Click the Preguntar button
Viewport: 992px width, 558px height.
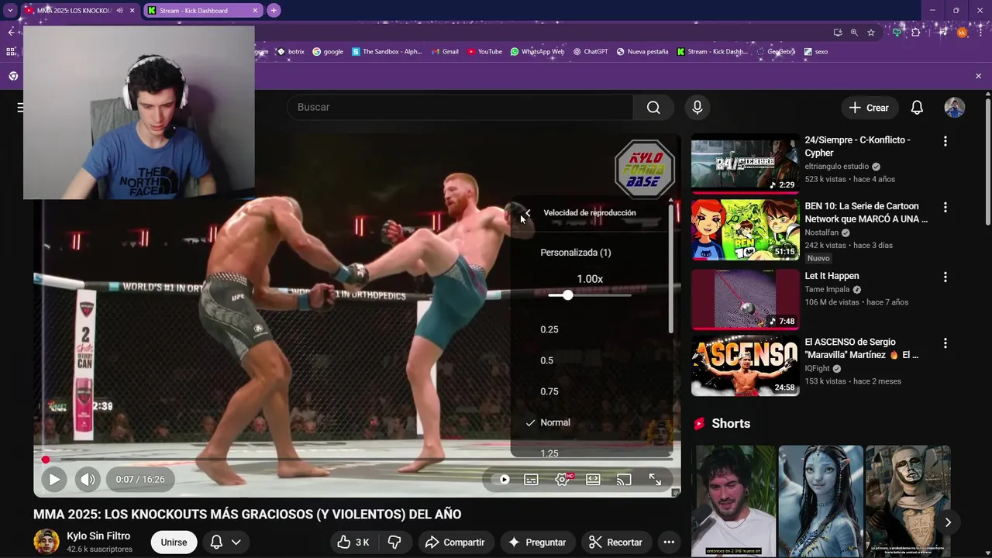pyautogui.click(x=538, y=542)
